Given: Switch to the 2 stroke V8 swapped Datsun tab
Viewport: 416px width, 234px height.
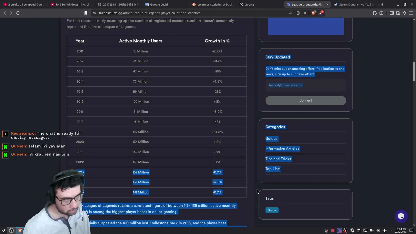Looking at the screenshot, I should point(23,5).
